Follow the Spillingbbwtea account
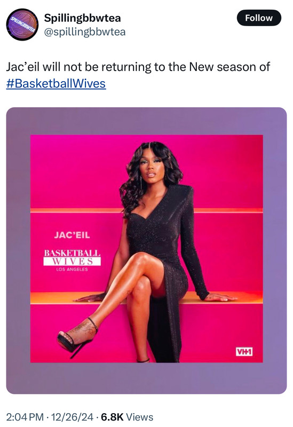 pyautogui.click(x=259, y=18)
